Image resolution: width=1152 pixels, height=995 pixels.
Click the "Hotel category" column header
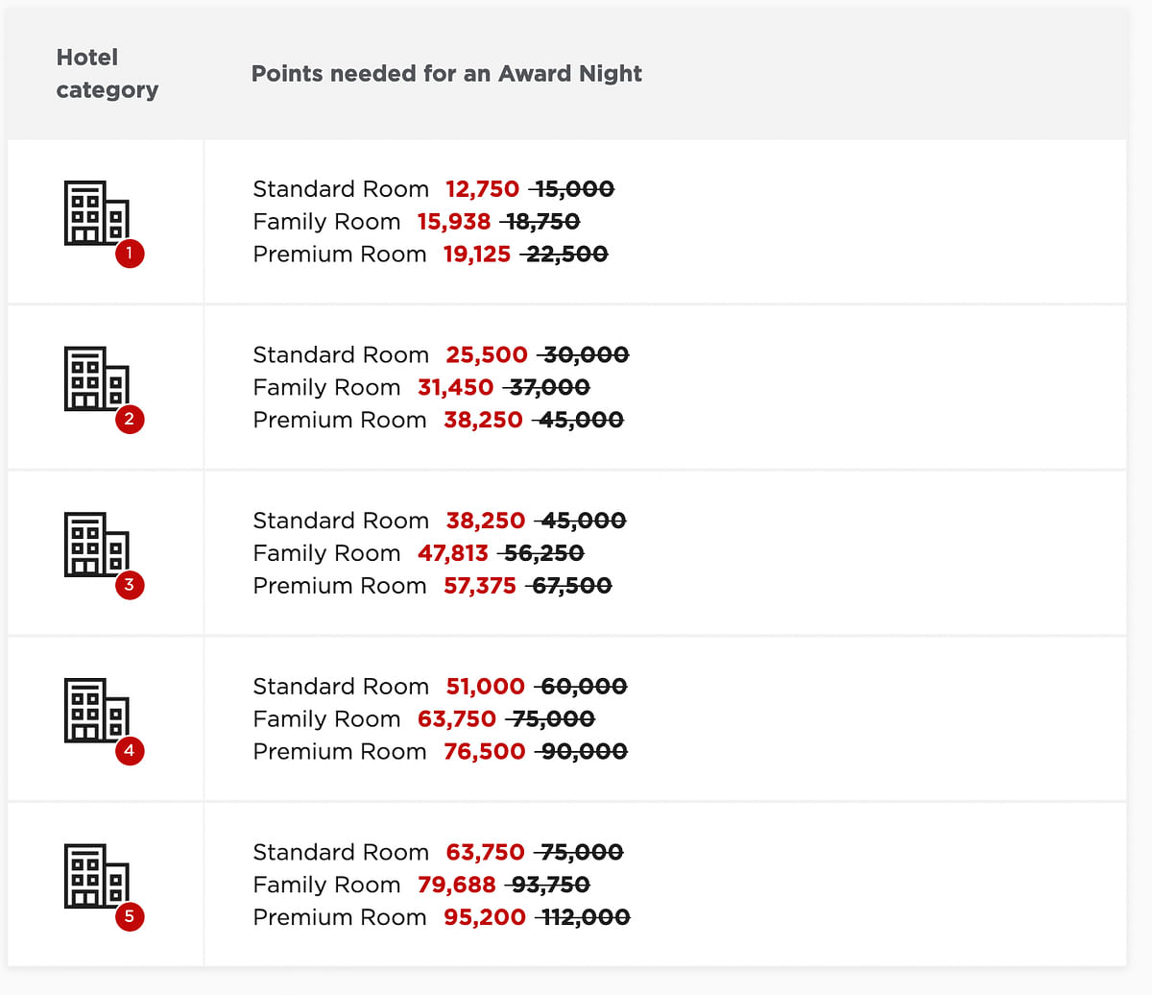pyautogui.click(x=107, y=74)
